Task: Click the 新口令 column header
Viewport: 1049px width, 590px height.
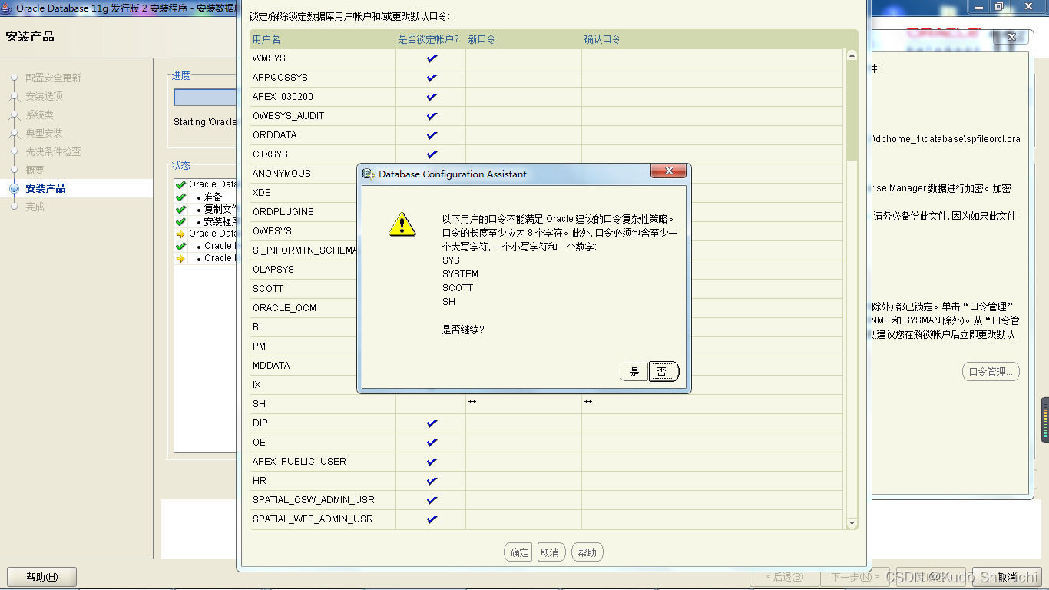Action: (x=482, y=39)
